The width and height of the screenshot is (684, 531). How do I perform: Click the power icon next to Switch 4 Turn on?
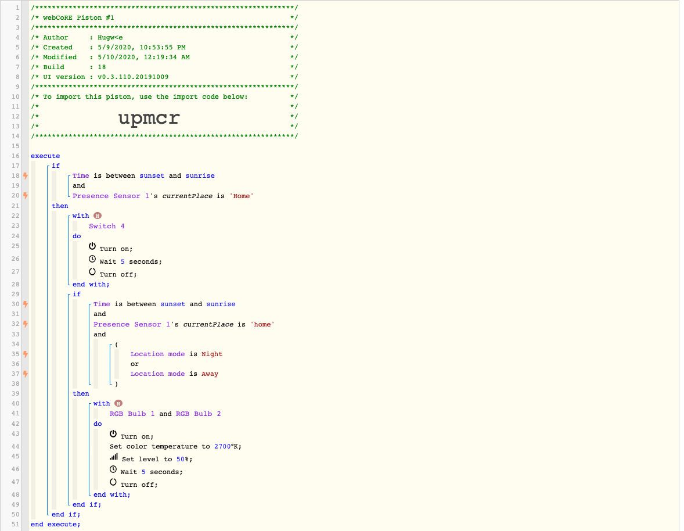coord(92,246)
